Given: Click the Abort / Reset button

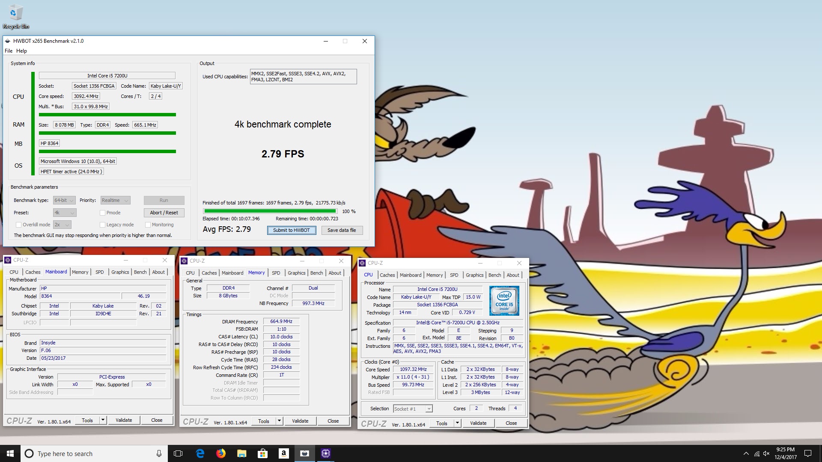Looking at the screenshot, I should point(164,213).
